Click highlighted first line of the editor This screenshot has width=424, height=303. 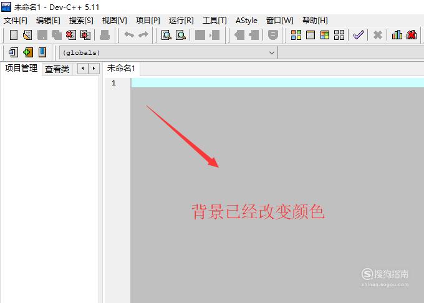[277, 82]
